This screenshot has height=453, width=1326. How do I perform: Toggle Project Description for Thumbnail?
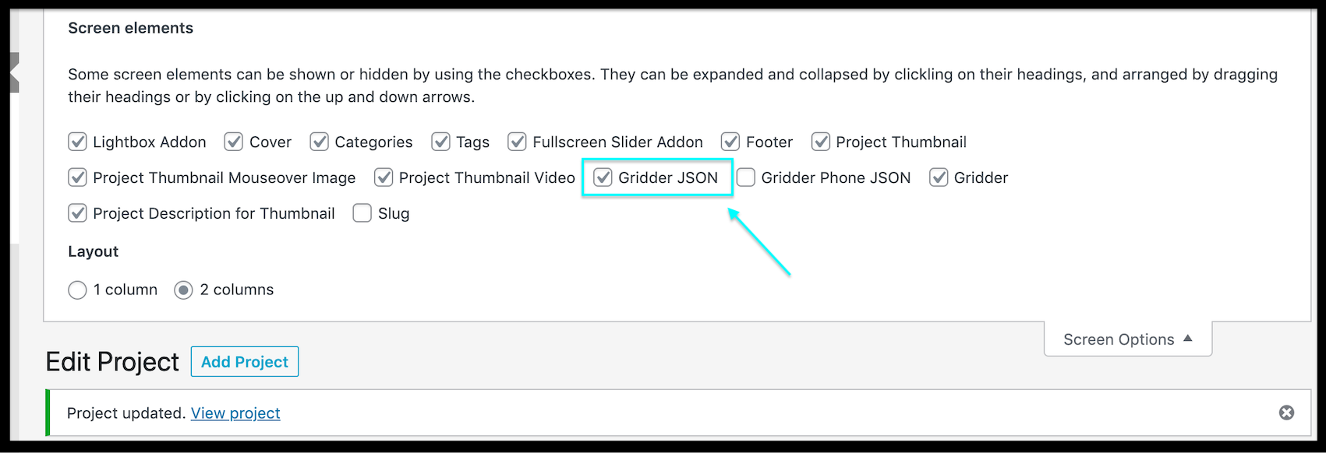pos(77,213)
